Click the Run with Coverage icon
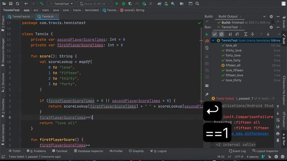 (130, 4)
